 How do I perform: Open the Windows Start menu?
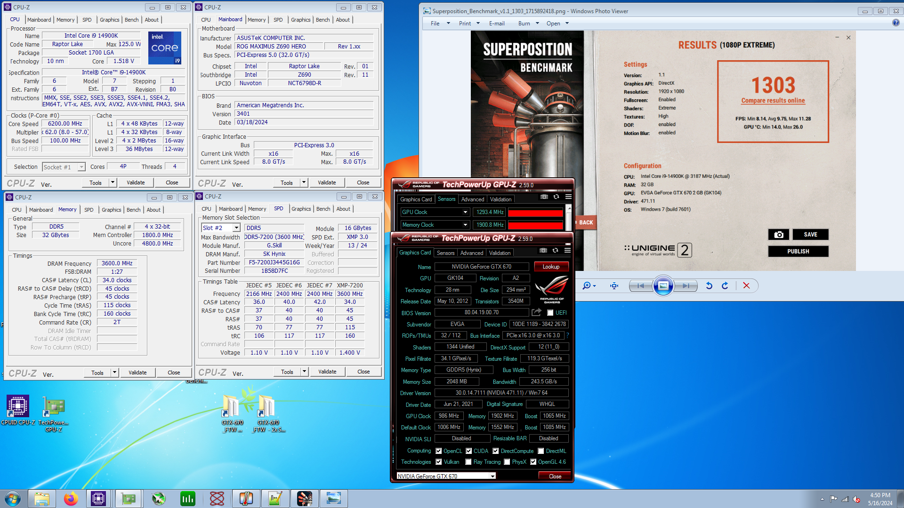[13, 499]
